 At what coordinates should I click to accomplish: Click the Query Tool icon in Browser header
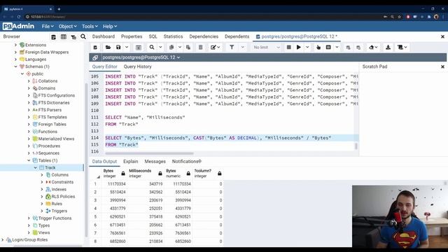tap(53, 37)
